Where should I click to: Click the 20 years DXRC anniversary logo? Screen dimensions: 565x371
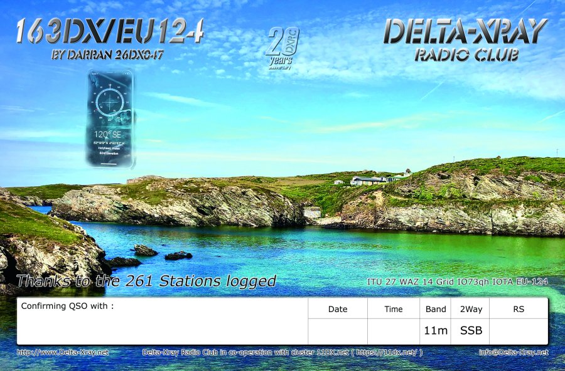[282, 48]
